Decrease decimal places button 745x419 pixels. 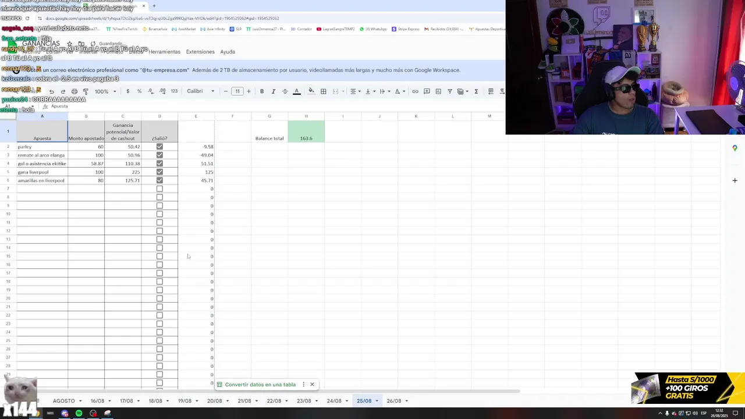(x=151, y=91)
